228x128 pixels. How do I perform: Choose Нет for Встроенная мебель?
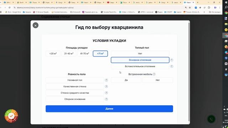pyautogui.click(x=158, y=80)
